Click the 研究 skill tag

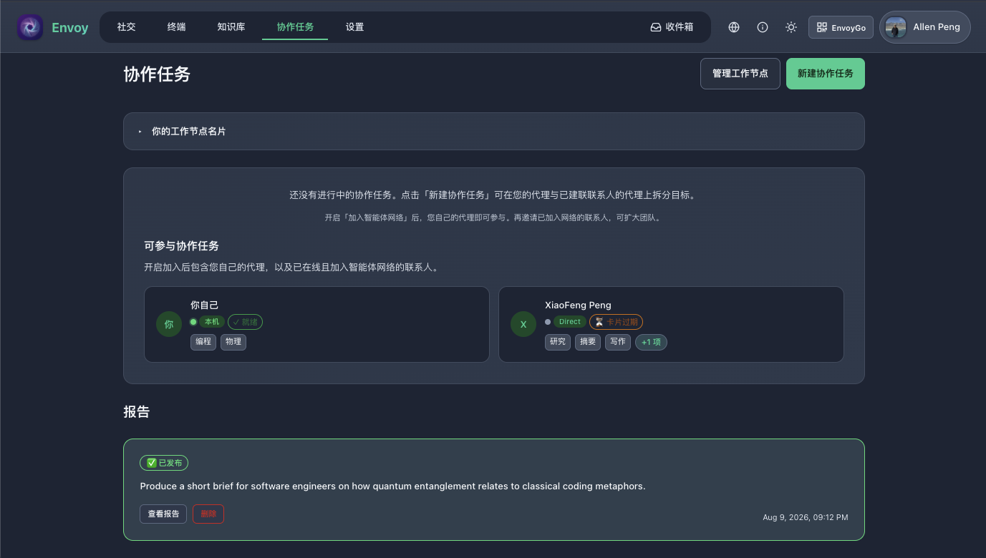coord(558,342)
